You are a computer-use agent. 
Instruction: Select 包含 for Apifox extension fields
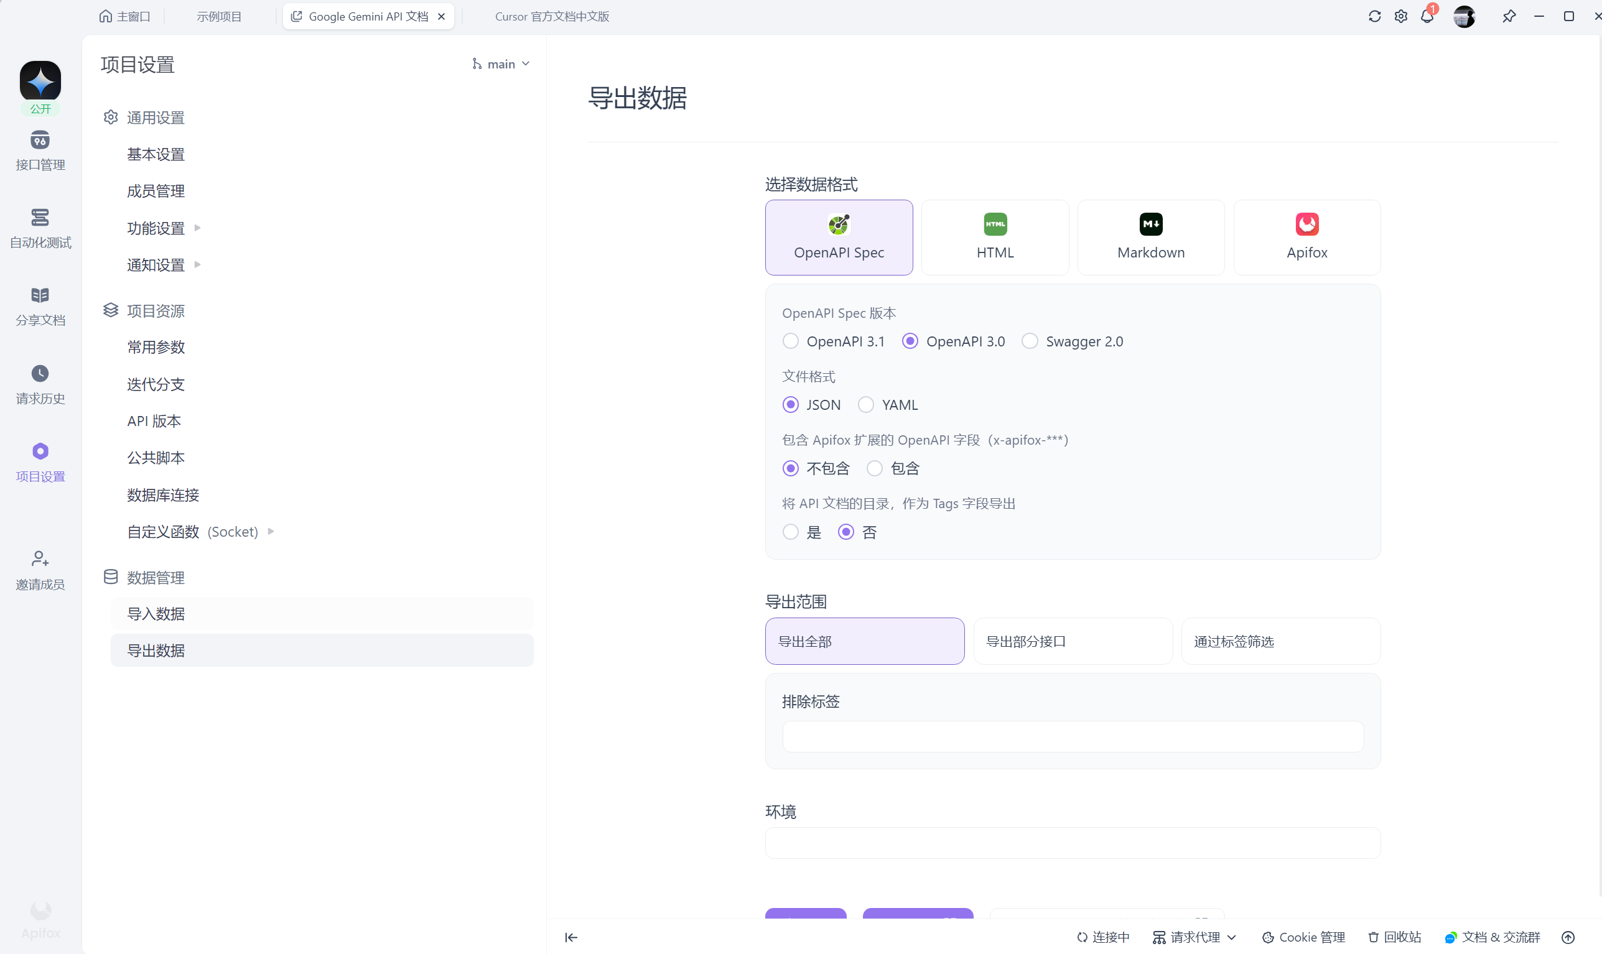point(874,469)
